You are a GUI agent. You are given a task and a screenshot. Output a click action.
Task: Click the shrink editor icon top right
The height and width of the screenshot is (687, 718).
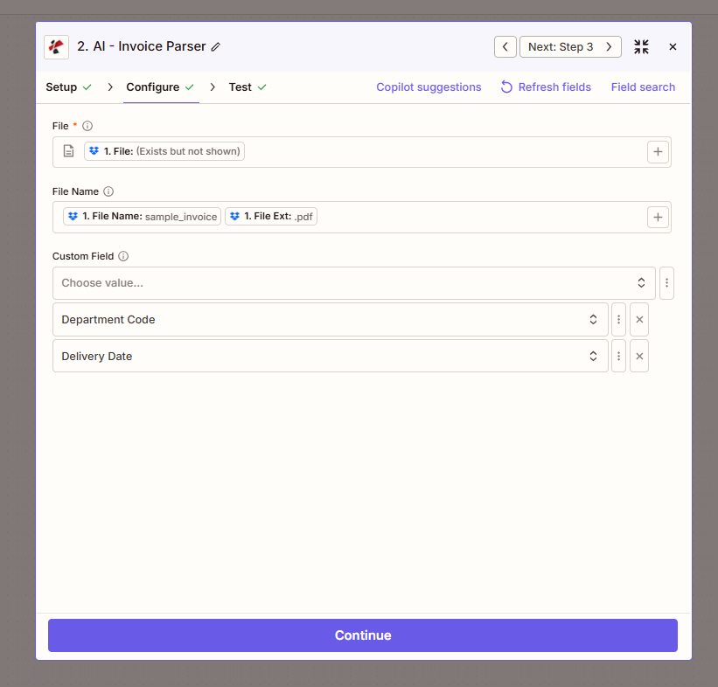click(x=641, y=46)
